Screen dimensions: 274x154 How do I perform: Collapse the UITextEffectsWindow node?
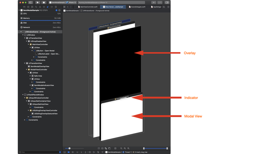click(x=23, y=95)
